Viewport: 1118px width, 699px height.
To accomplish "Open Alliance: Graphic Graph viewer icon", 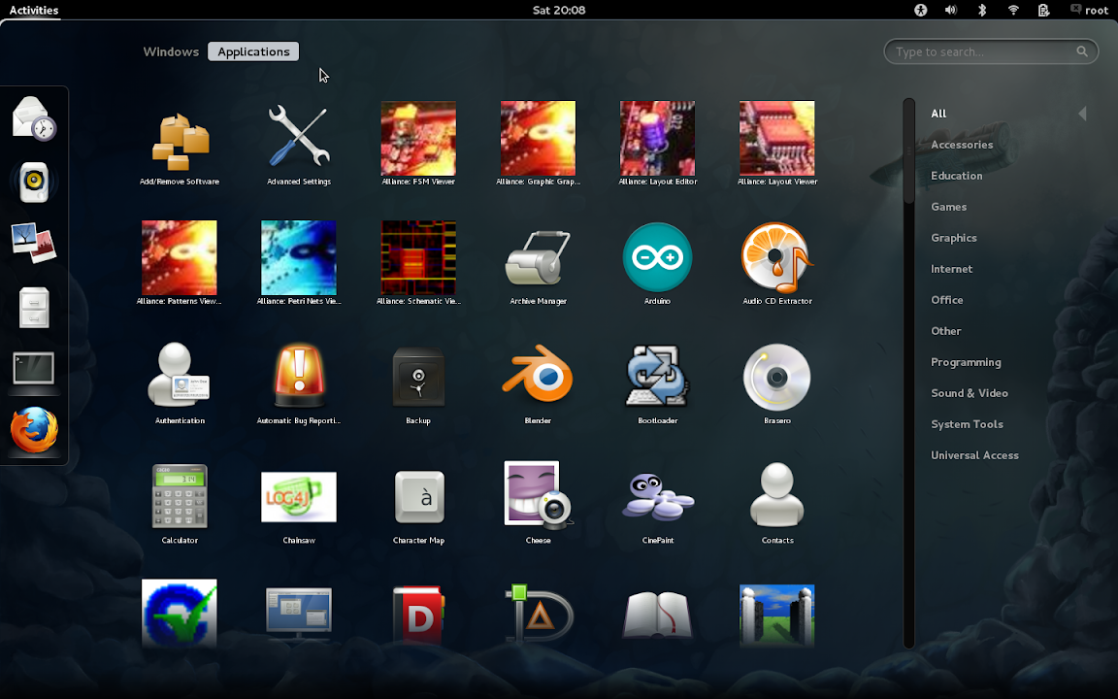I will pyautogui.click(x=539, y=142).
